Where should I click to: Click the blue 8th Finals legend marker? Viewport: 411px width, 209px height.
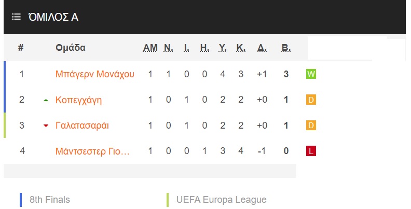click(21, 200)
